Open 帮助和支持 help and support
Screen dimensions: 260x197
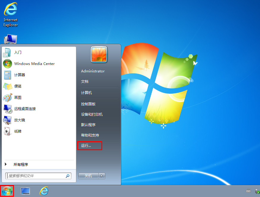pyautogui.click(x=90, y=135)
